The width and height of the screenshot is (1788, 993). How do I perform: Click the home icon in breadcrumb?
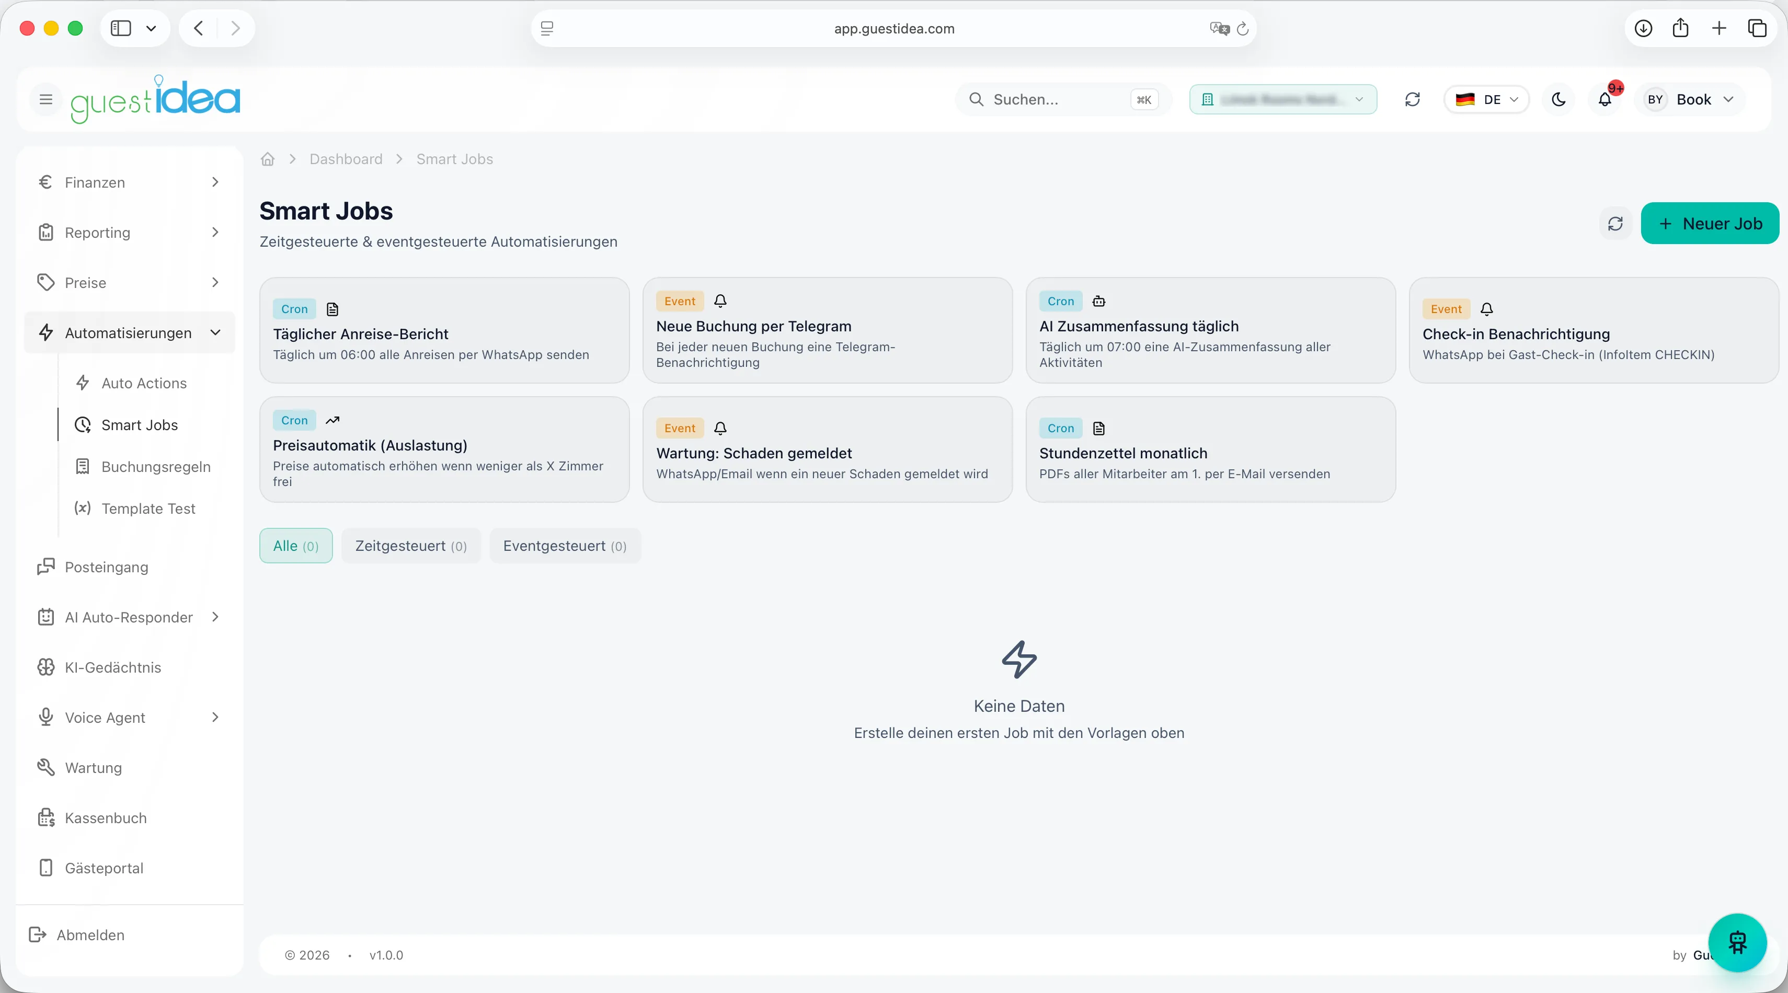[x=267, y=159]
